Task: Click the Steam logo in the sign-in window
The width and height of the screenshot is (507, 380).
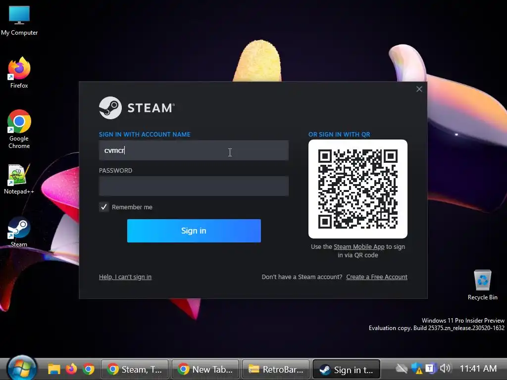Action: pos(137,108)
